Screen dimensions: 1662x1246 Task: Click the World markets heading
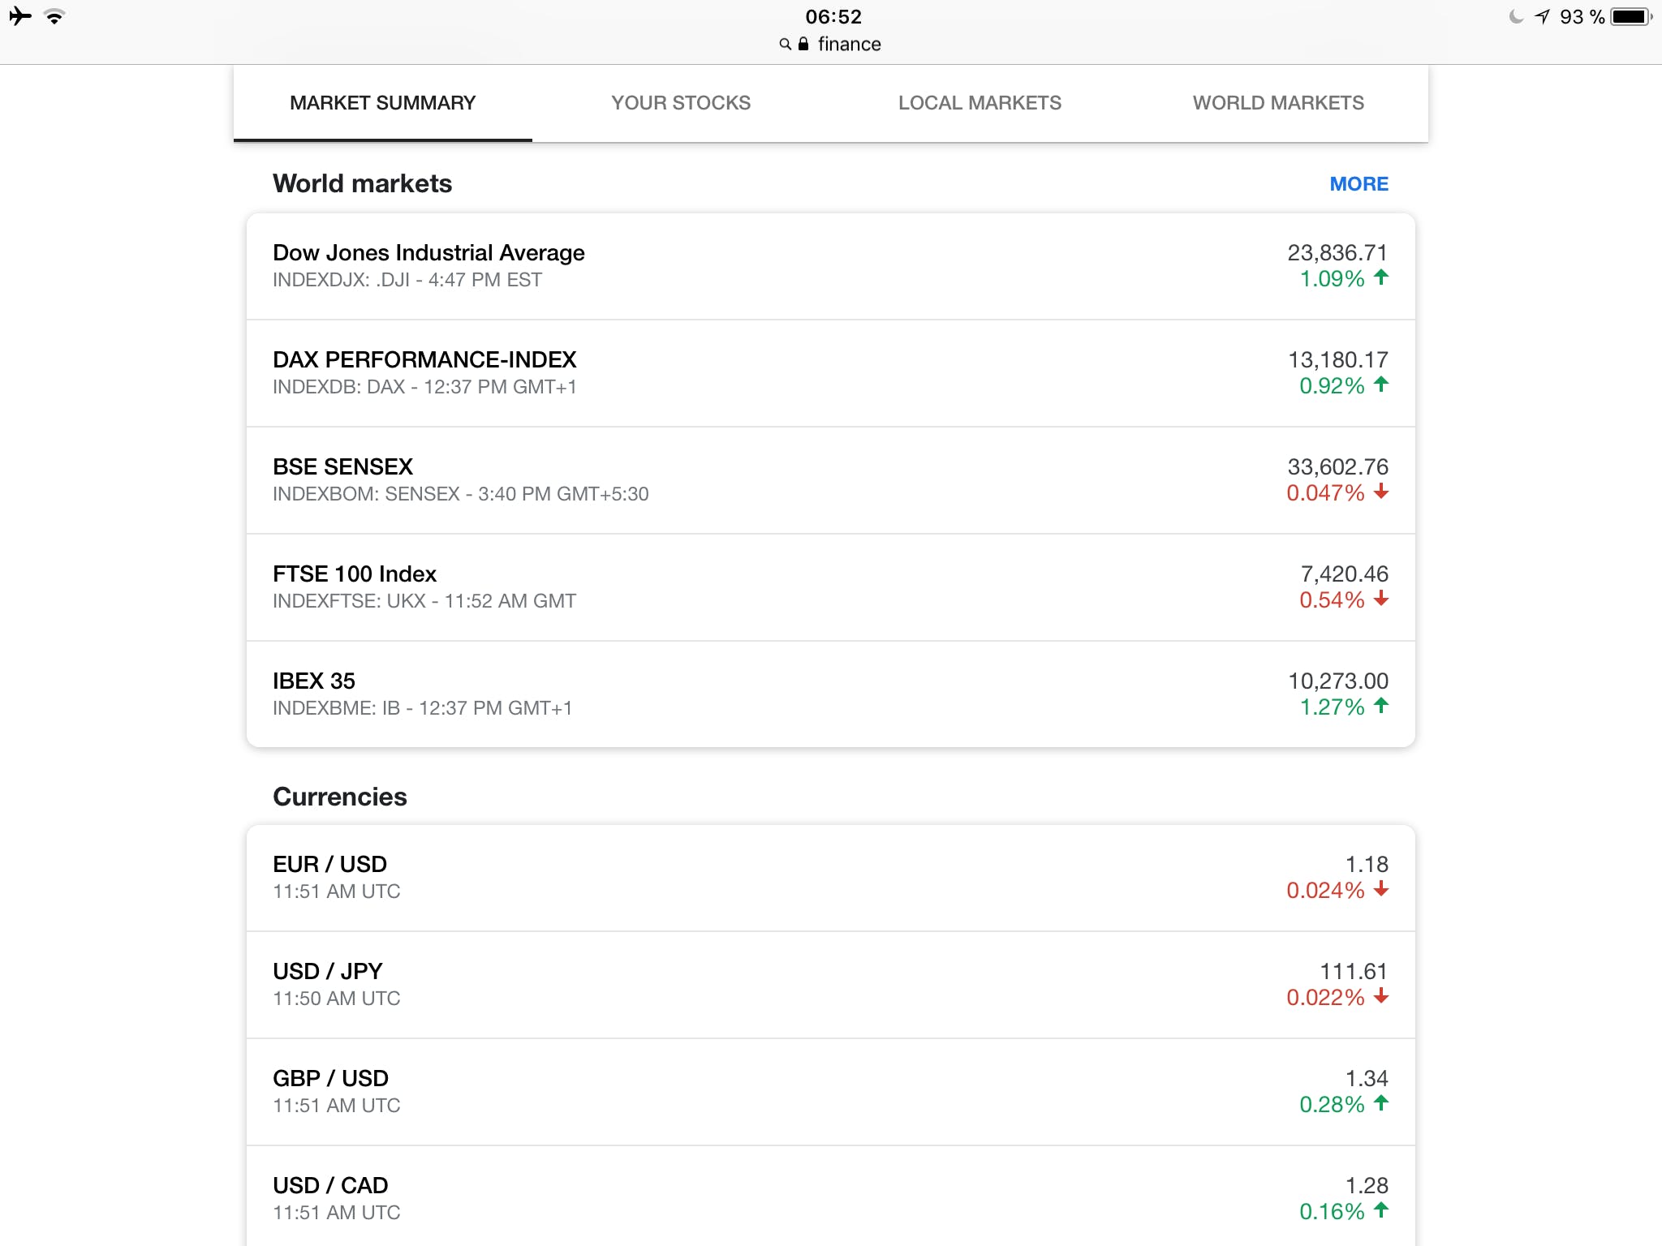pos(362,183)
